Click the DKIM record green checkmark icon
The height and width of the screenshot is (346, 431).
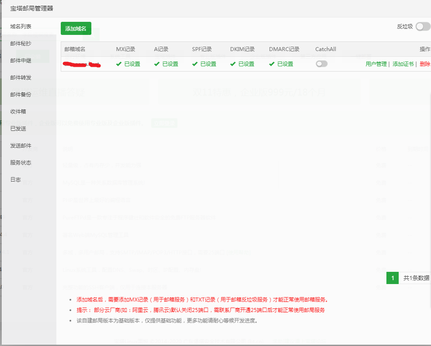click(x=233, y=64)
